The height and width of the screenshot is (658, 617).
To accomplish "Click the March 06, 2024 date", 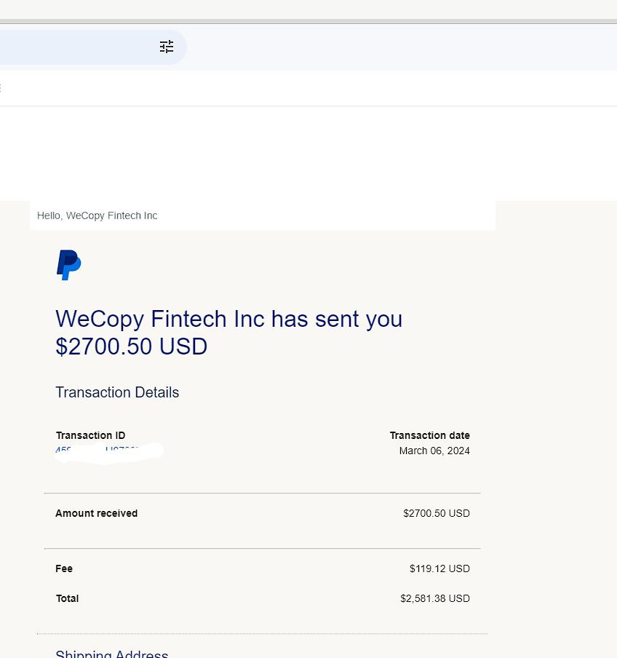I will (434, 451).
